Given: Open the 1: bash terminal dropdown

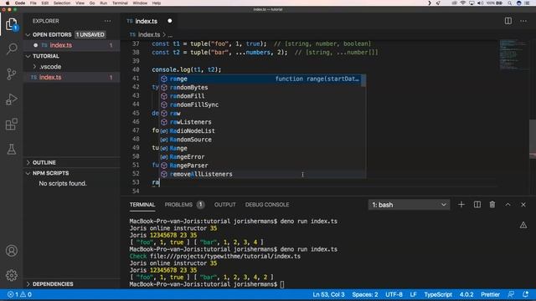Looking at the screenshot, I should click(x=409, y=205).
